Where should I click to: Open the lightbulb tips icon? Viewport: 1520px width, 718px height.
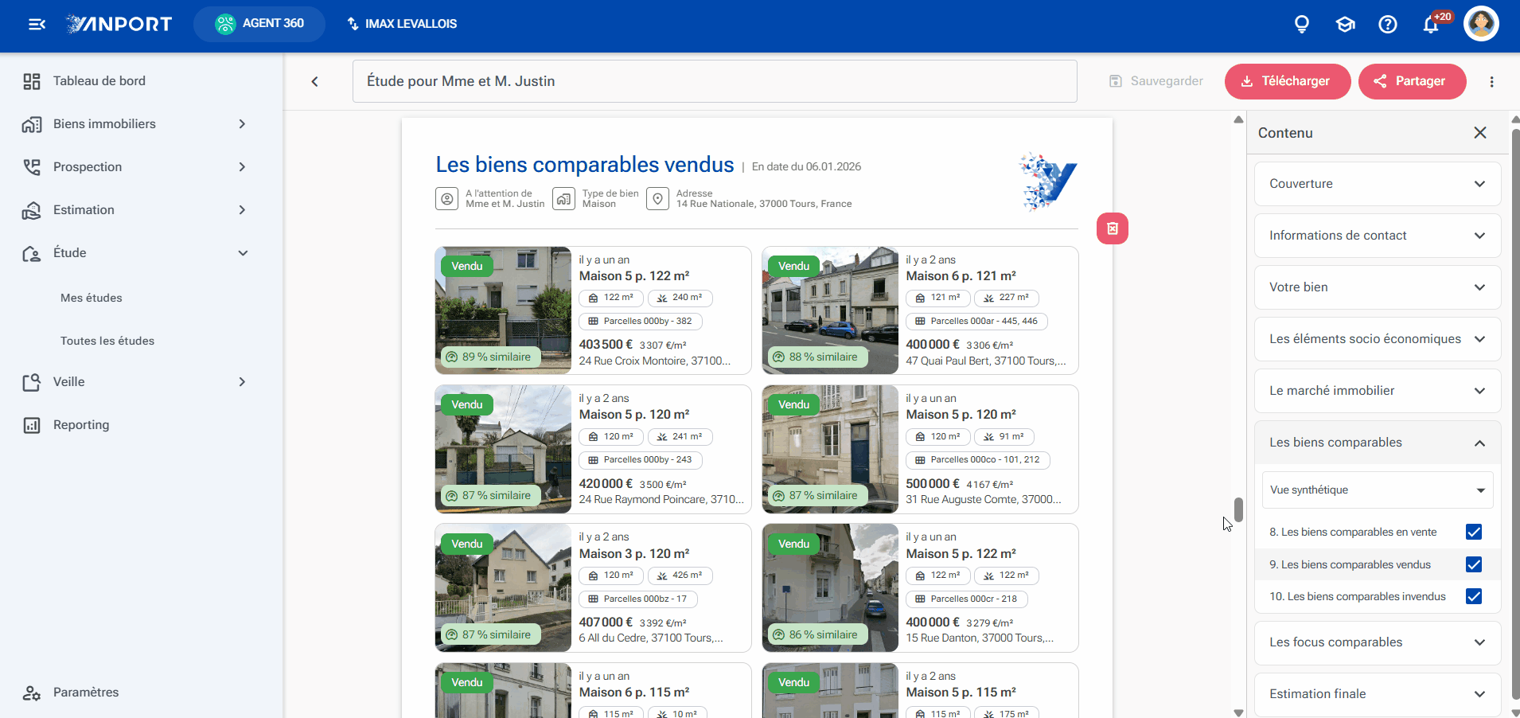pyautogui.click(x=1302, y=25)
